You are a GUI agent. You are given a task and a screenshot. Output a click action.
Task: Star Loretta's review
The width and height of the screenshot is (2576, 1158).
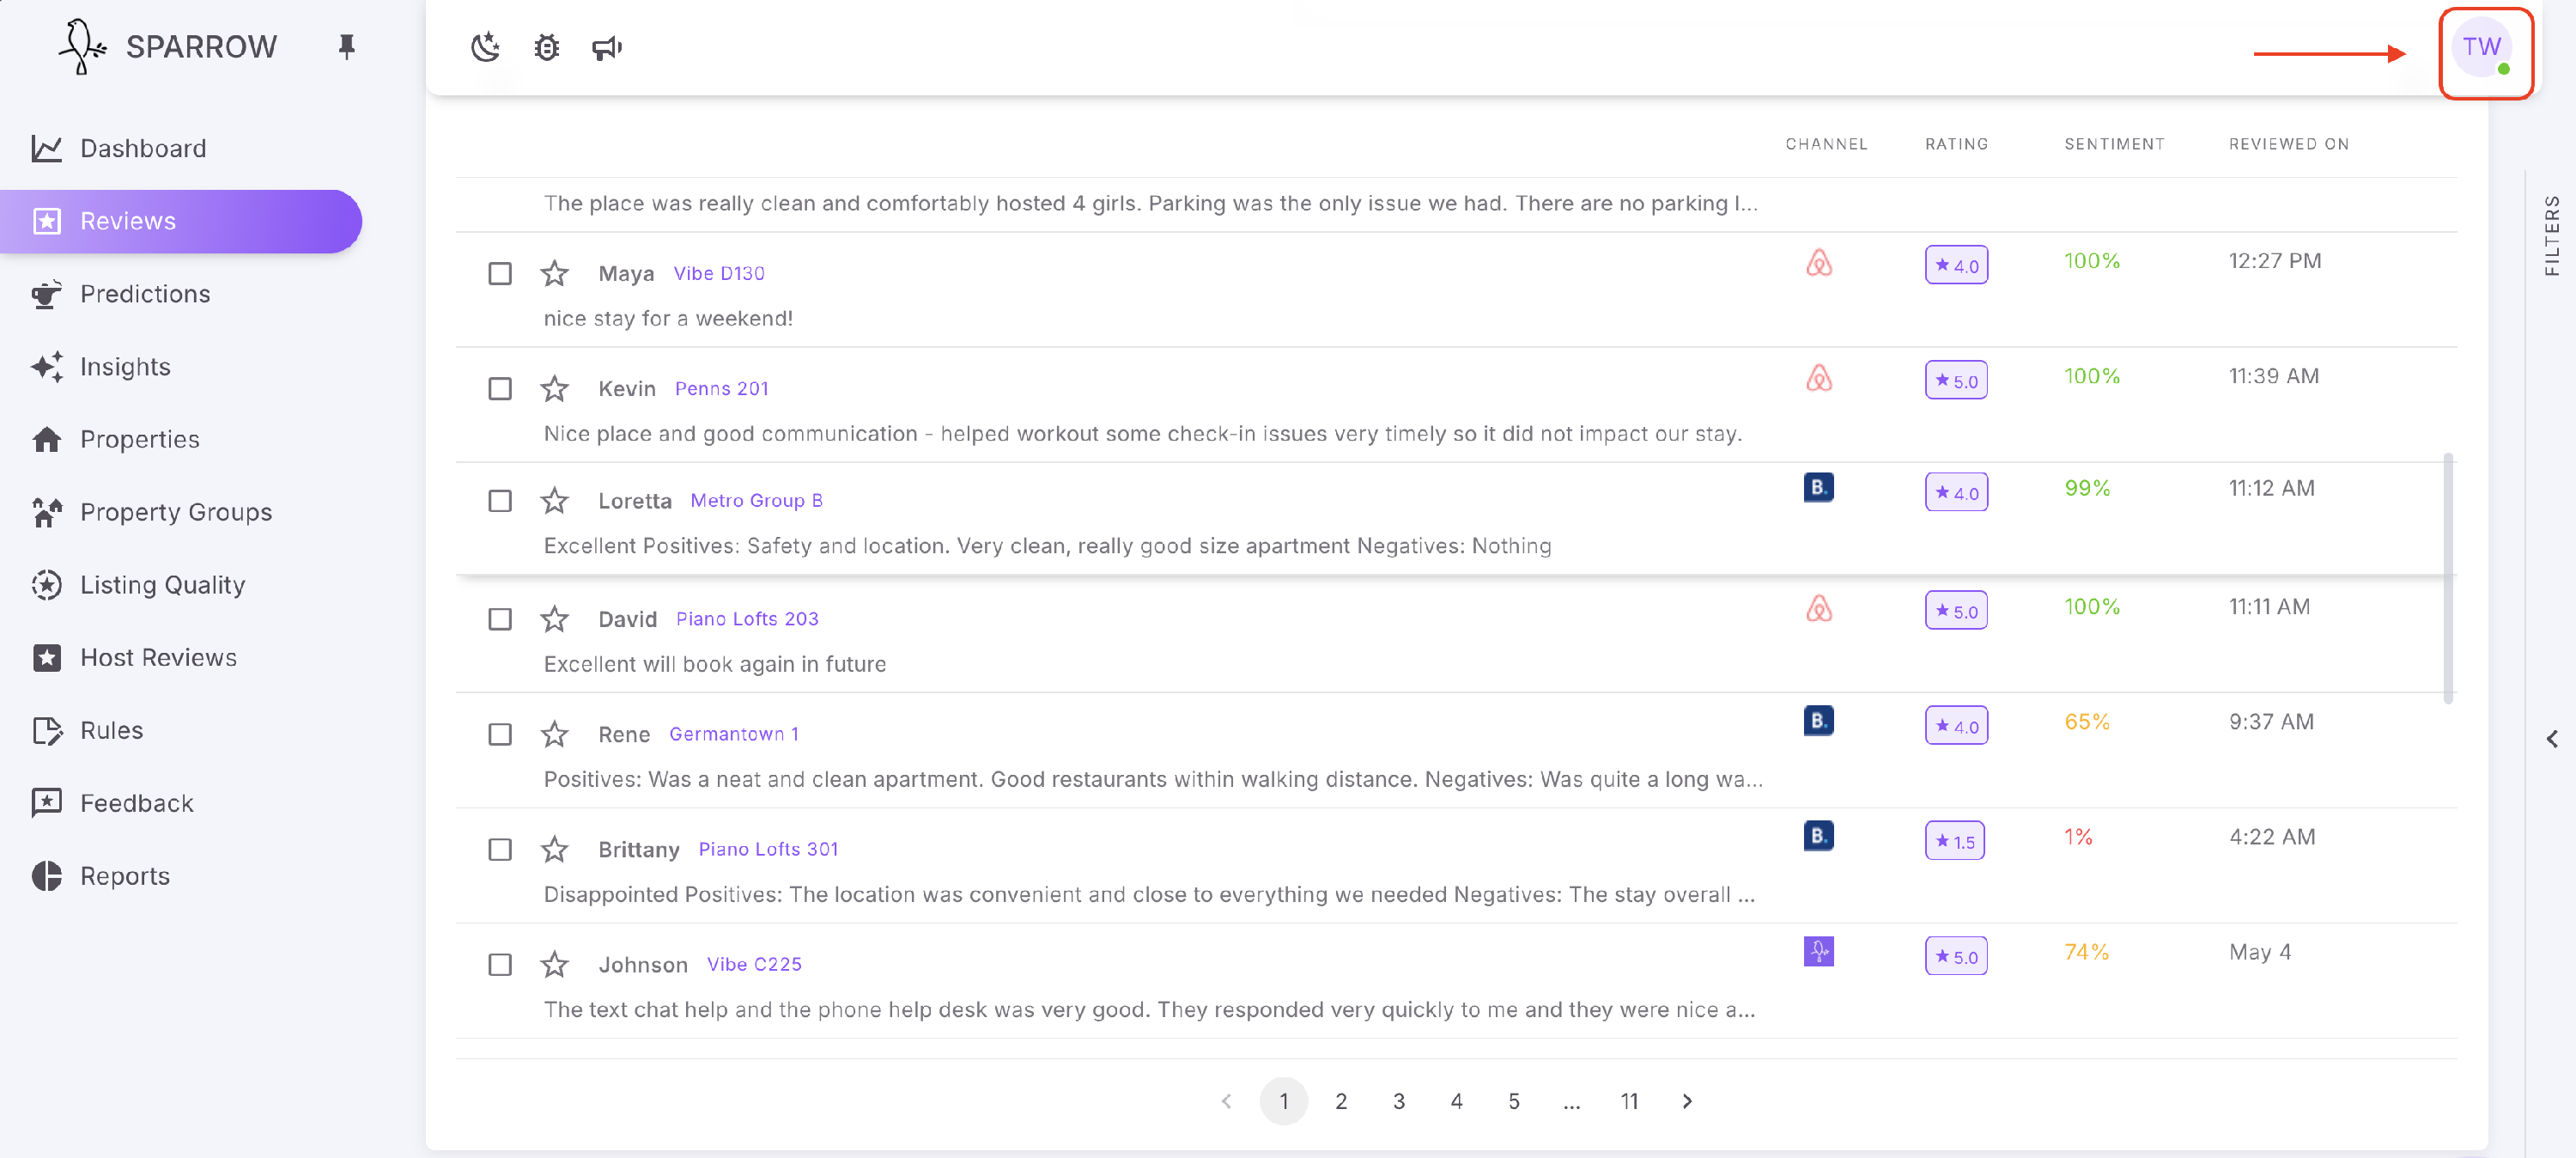[x=555, y=501]
